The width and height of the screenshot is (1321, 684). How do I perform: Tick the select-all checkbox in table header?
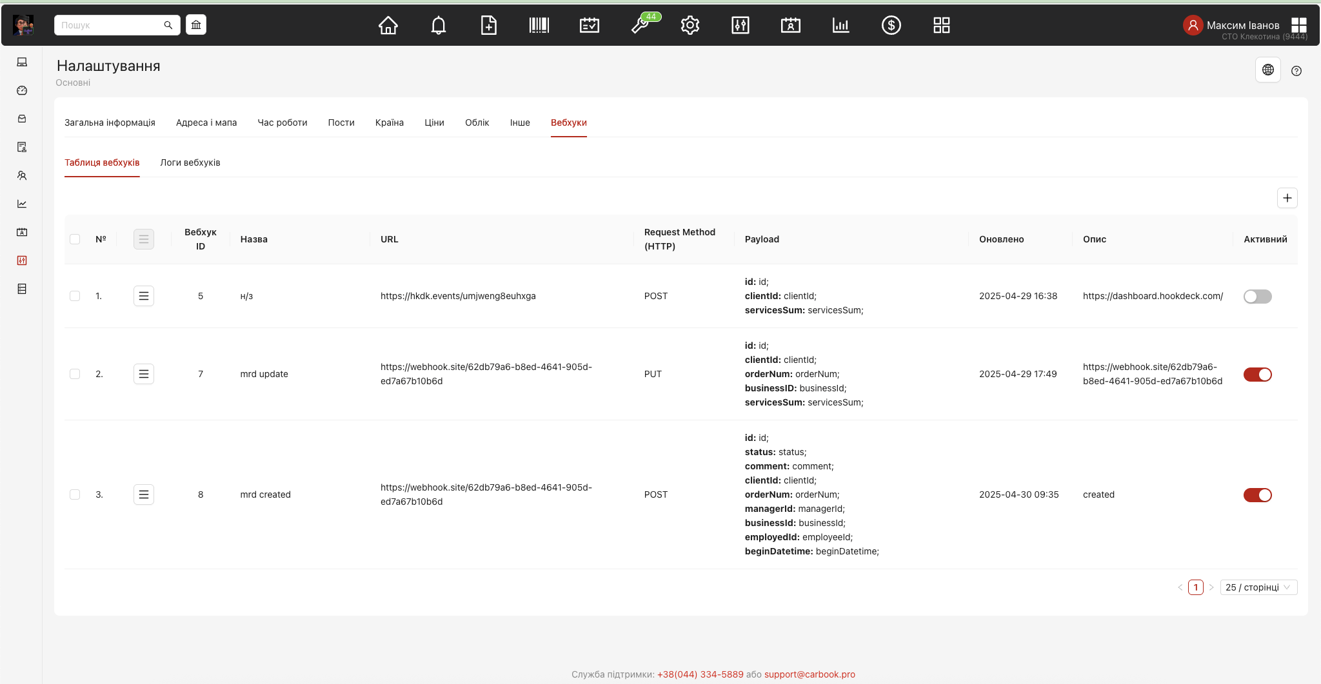pos(75,239)
